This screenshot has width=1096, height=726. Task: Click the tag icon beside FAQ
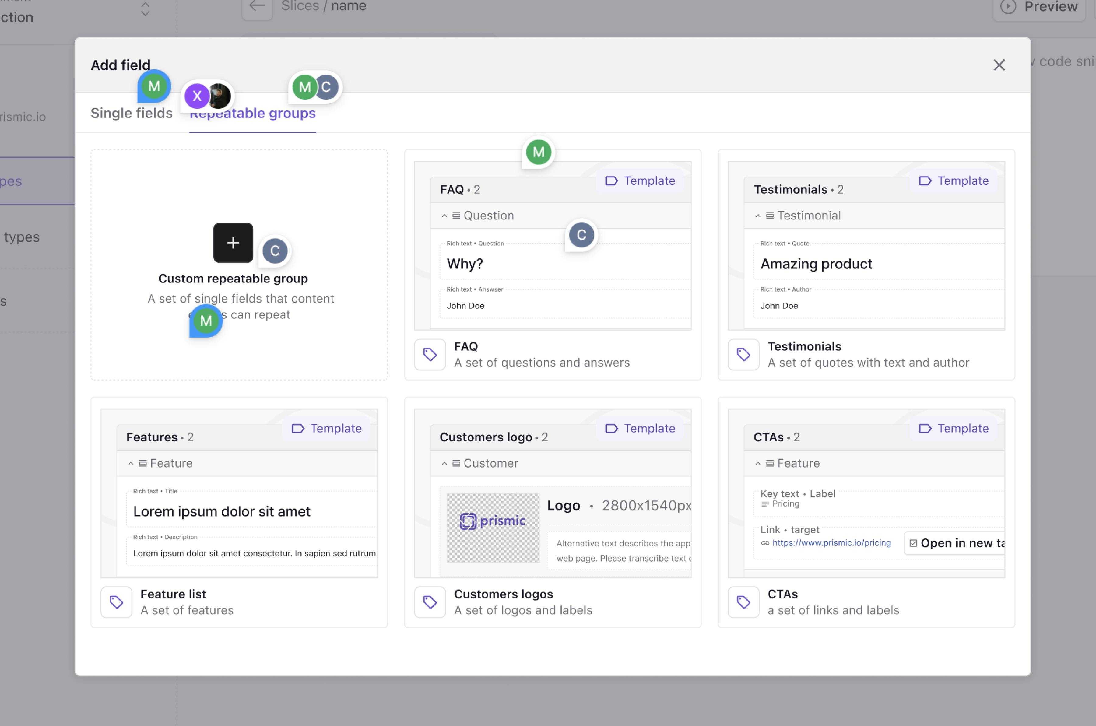coord(430,355)
